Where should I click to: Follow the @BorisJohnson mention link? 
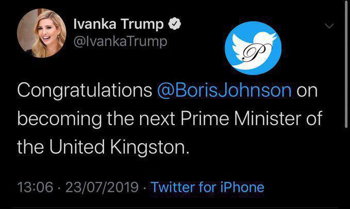[x=225, y=90]
